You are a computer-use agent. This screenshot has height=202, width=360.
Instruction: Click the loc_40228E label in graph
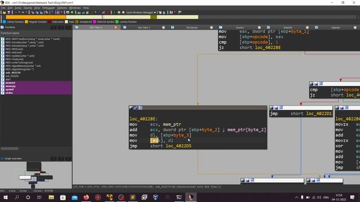click(143, 119)
